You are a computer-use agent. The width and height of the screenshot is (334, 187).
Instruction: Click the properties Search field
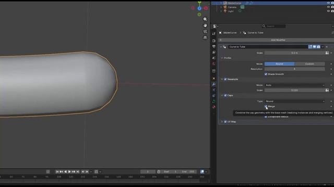point(273,26)
